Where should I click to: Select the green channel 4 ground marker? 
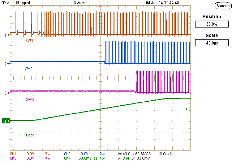6,121
